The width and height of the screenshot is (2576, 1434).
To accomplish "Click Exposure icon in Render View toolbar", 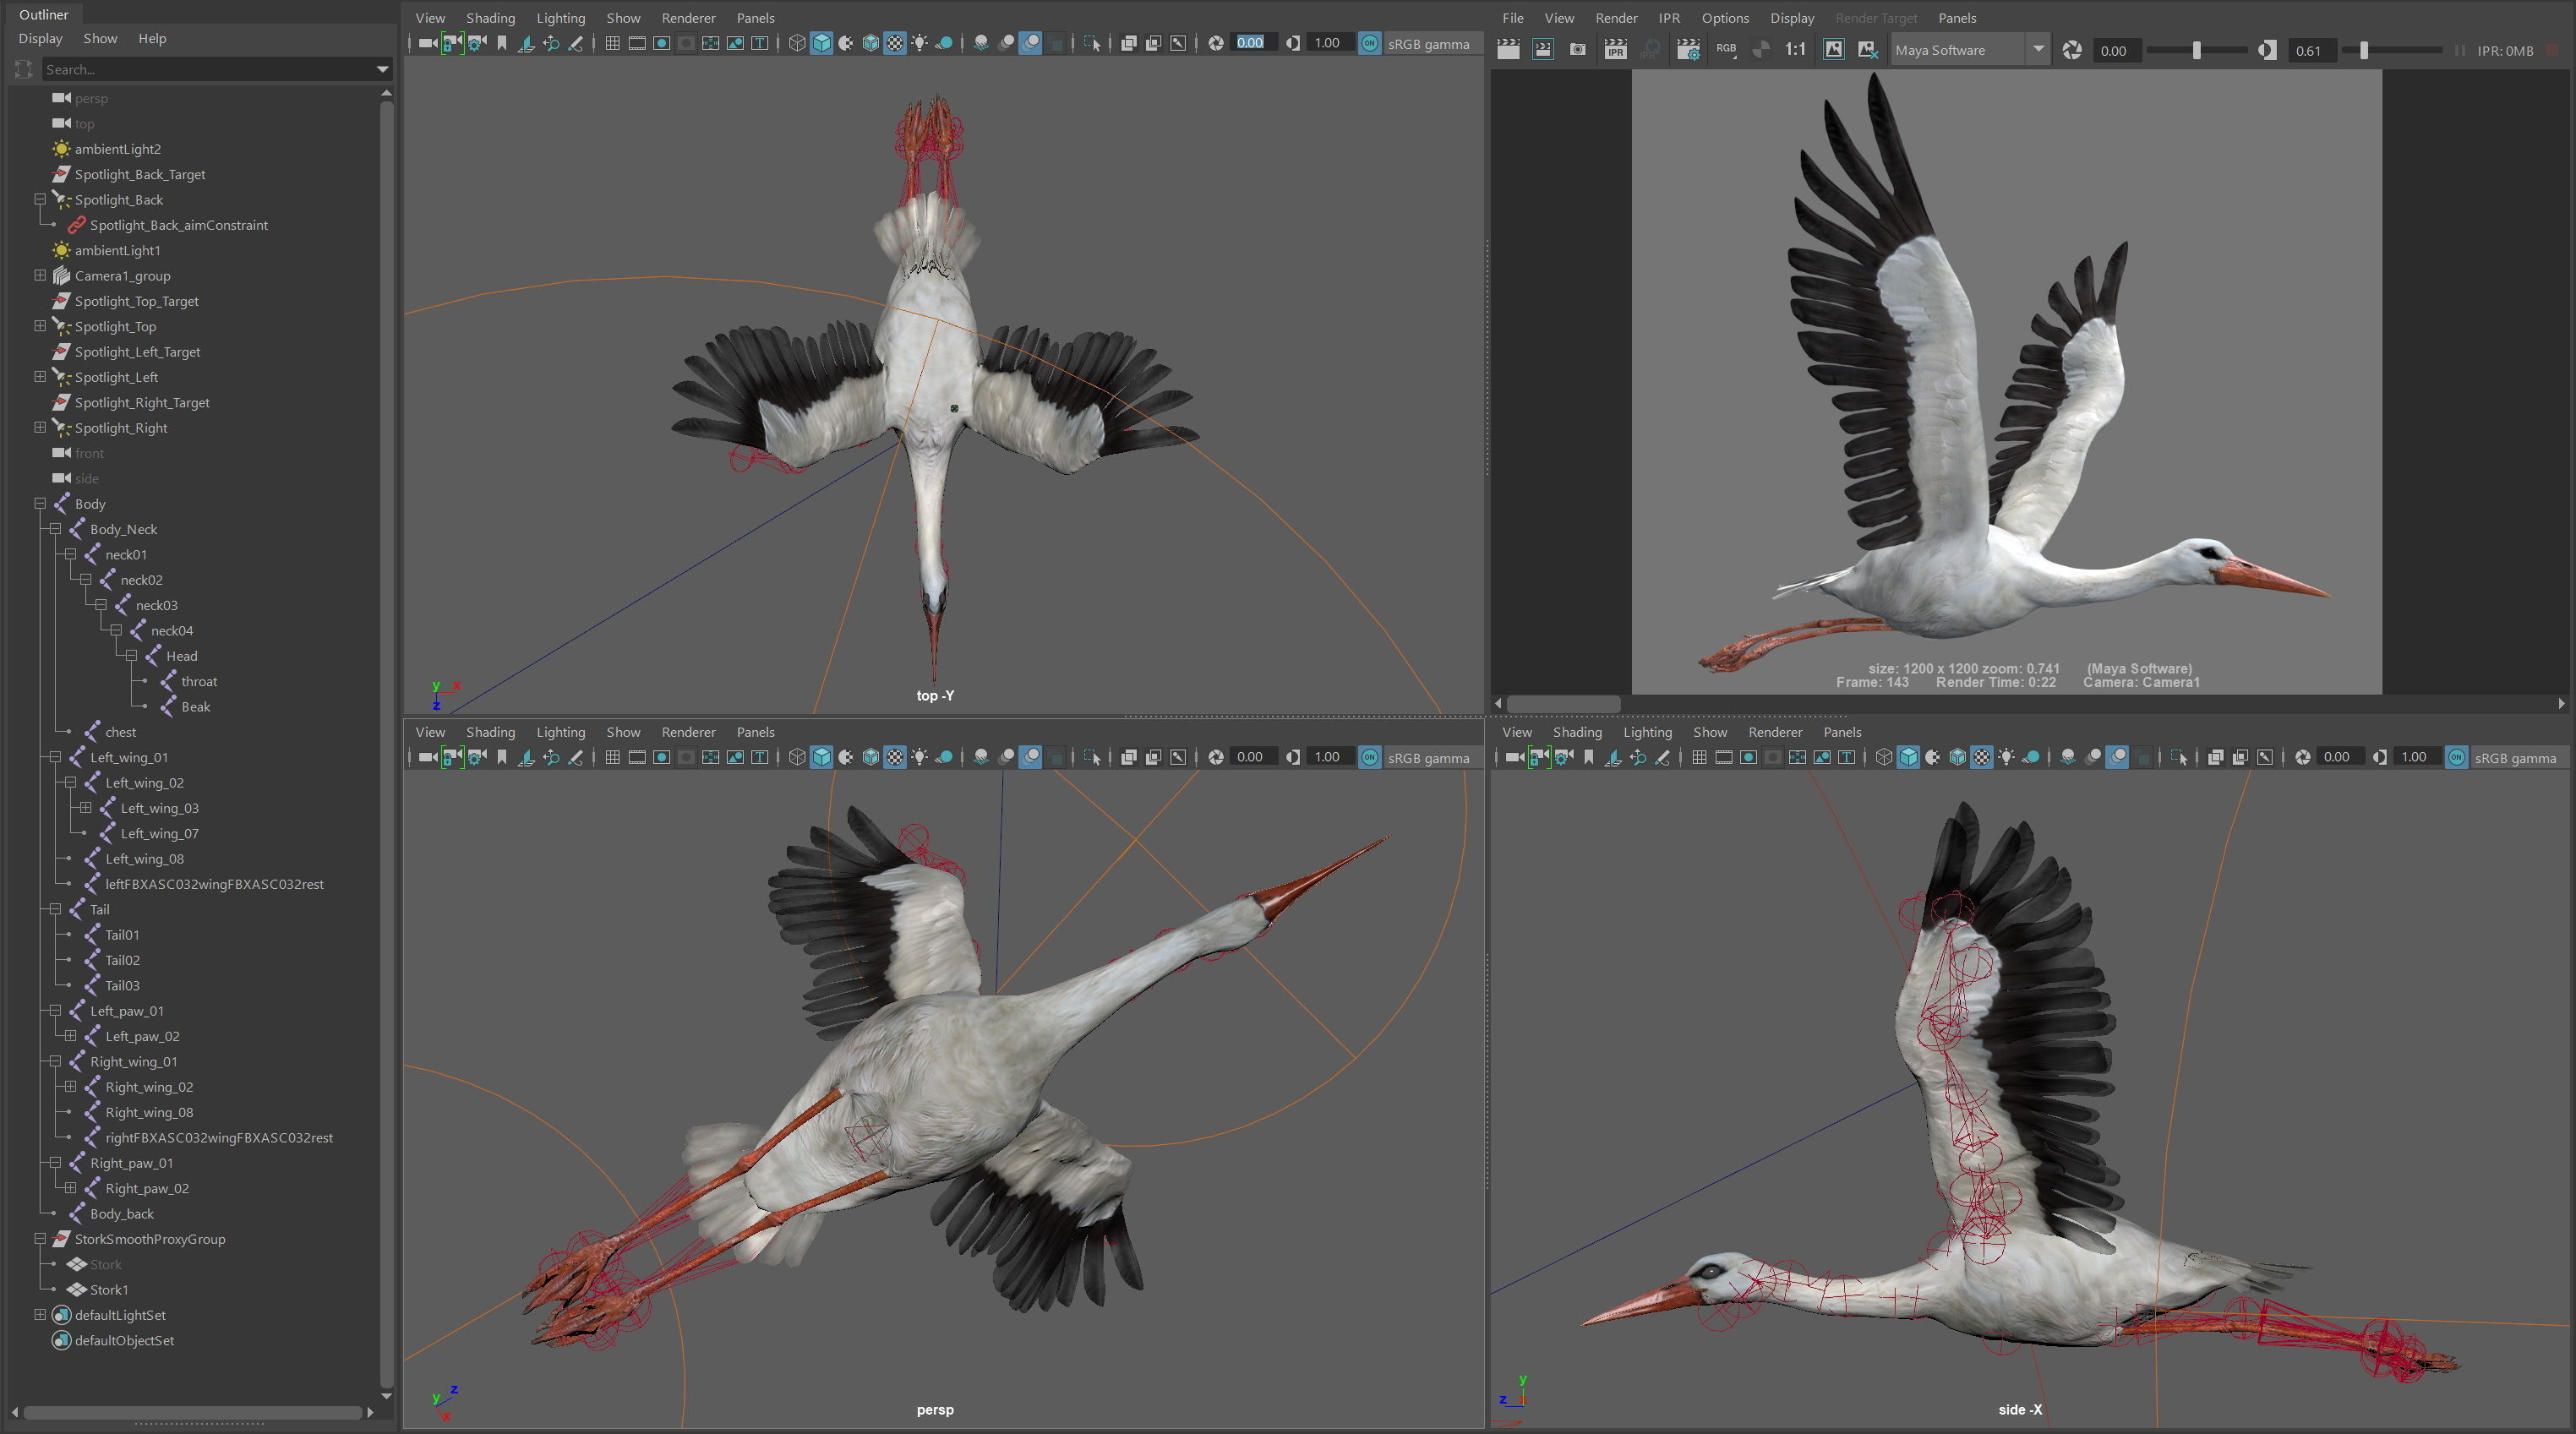I will tap(2072, 50).
